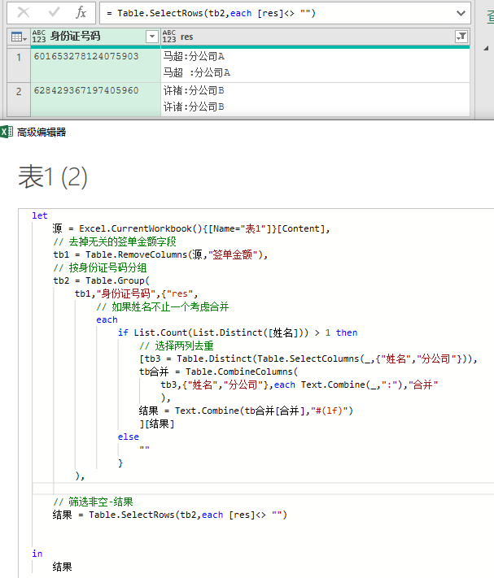Click the 高级编辑器 window title
Viewport: 494px width, 578px height.
click(42, 132)
